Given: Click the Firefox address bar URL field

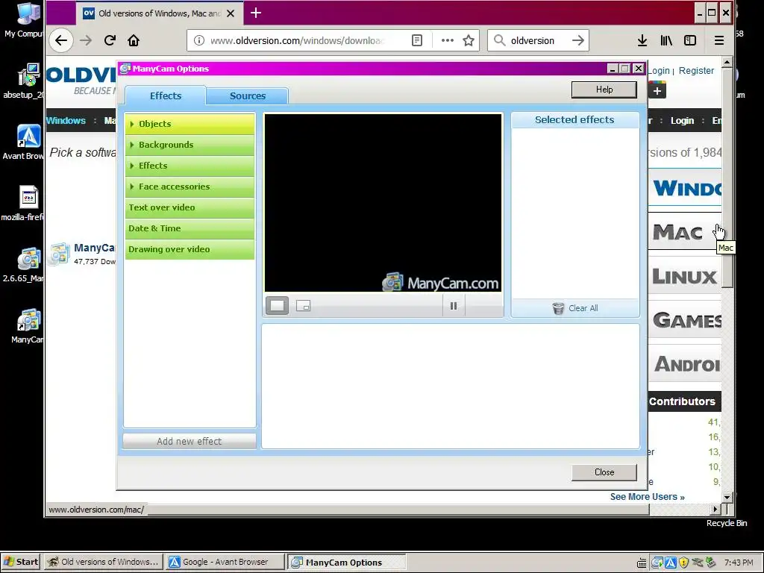Looking at the screenshot, I should [297, 40].
